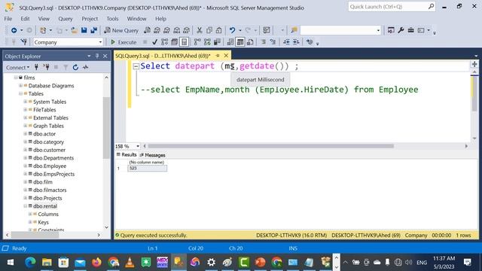Expand the System Tables folder

pos(25,102)
